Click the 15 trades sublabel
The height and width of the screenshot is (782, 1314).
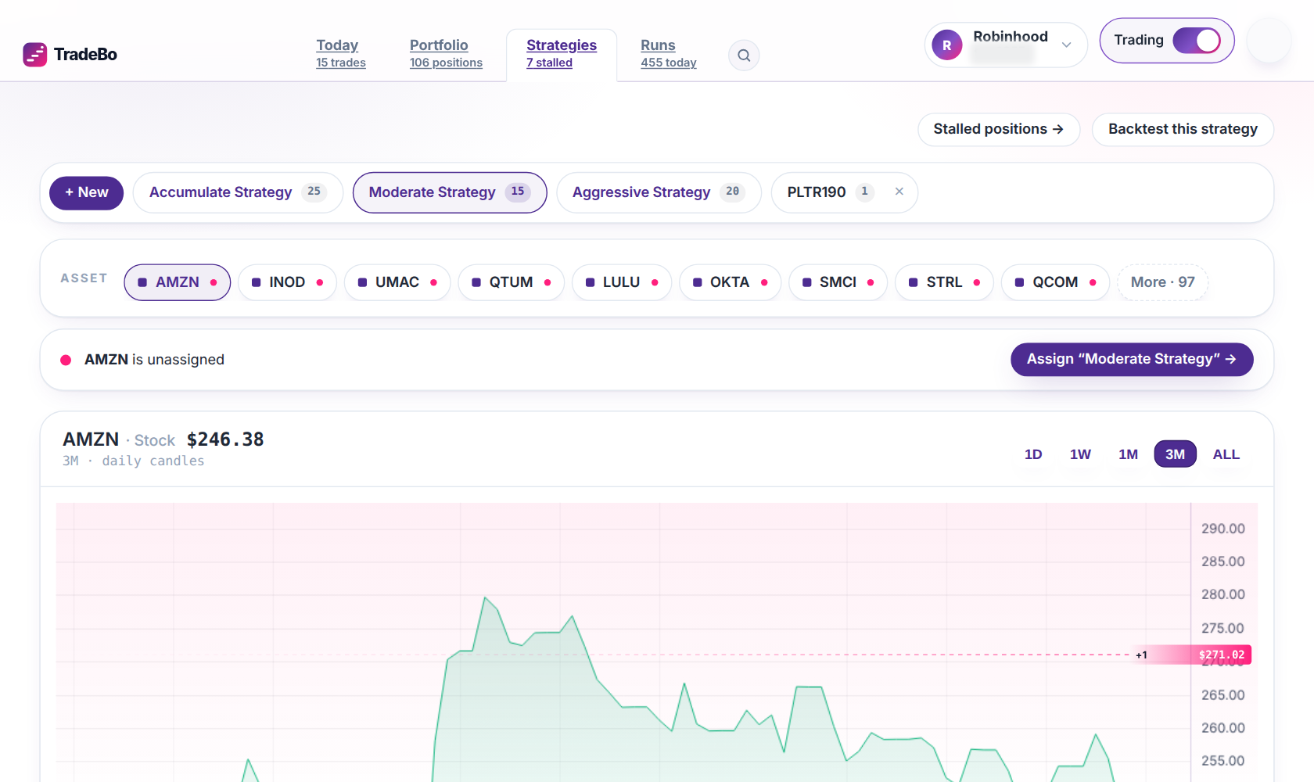click(341, 63)
